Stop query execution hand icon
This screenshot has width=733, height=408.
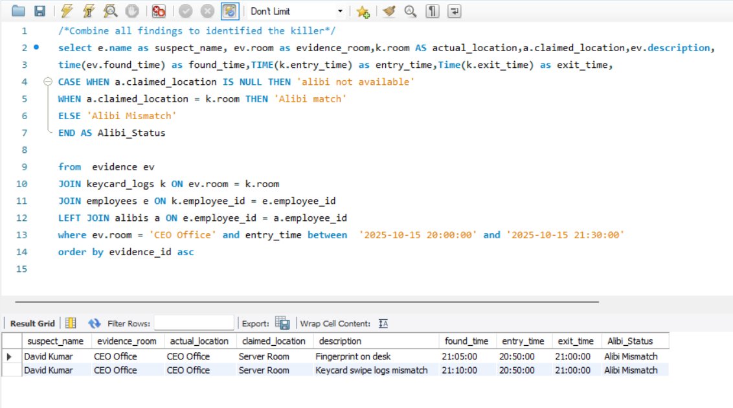click(x=132, y=11)
